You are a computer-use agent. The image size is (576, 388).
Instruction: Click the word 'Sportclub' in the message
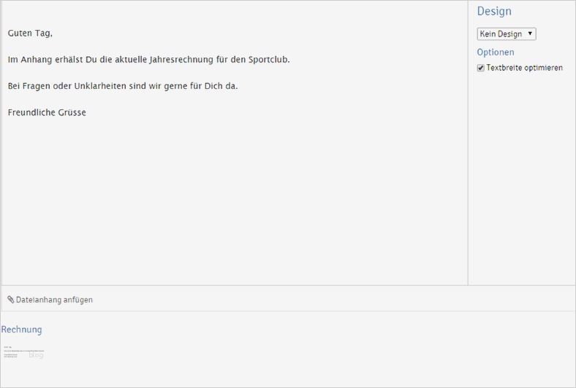[268, 60]
